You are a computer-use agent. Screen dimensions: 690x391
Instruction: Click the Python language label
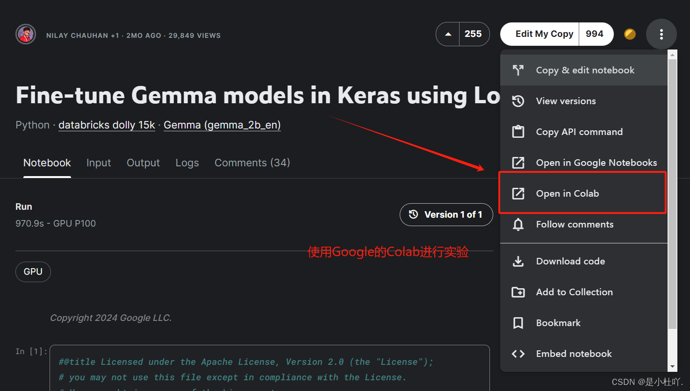click(x=33, y=125)
